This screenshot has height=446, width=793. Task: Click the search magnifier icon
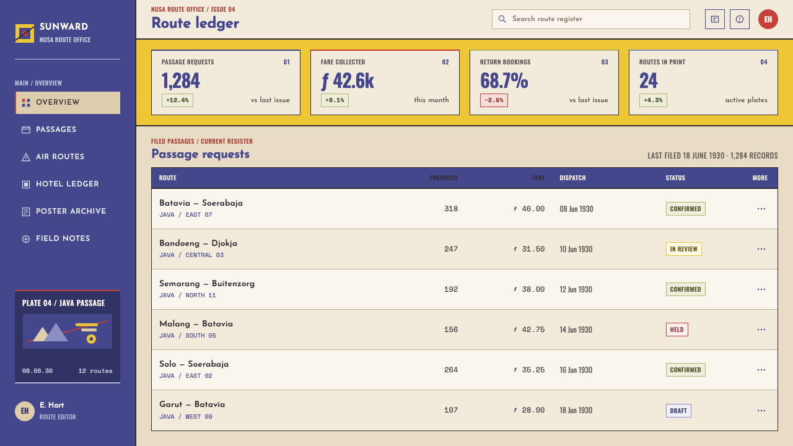tap(502, 19)
